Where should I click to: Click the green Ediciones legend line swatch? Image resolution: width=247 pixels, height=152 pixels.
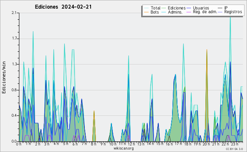pos(164,8)
